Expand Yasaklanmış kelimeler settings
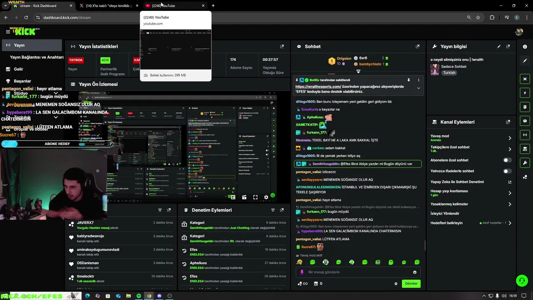 click(x=510, y=204)
